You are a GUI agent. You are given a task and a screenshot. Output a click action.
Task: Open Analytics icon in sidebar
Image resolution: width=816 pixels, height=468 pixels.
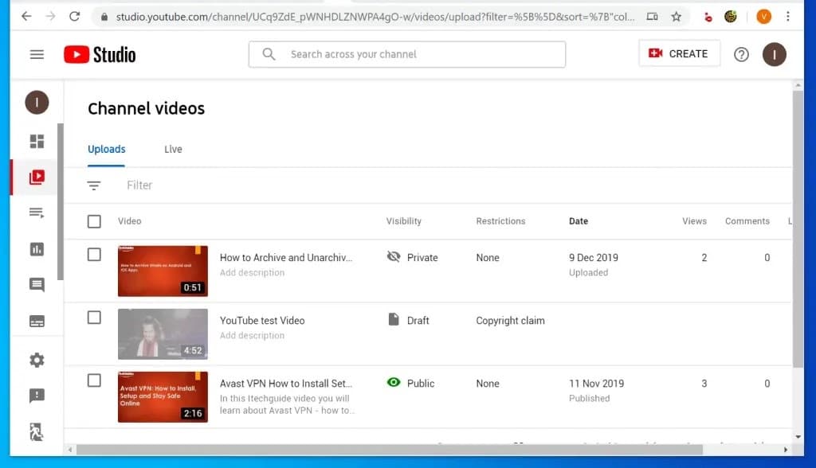point(37,249)
